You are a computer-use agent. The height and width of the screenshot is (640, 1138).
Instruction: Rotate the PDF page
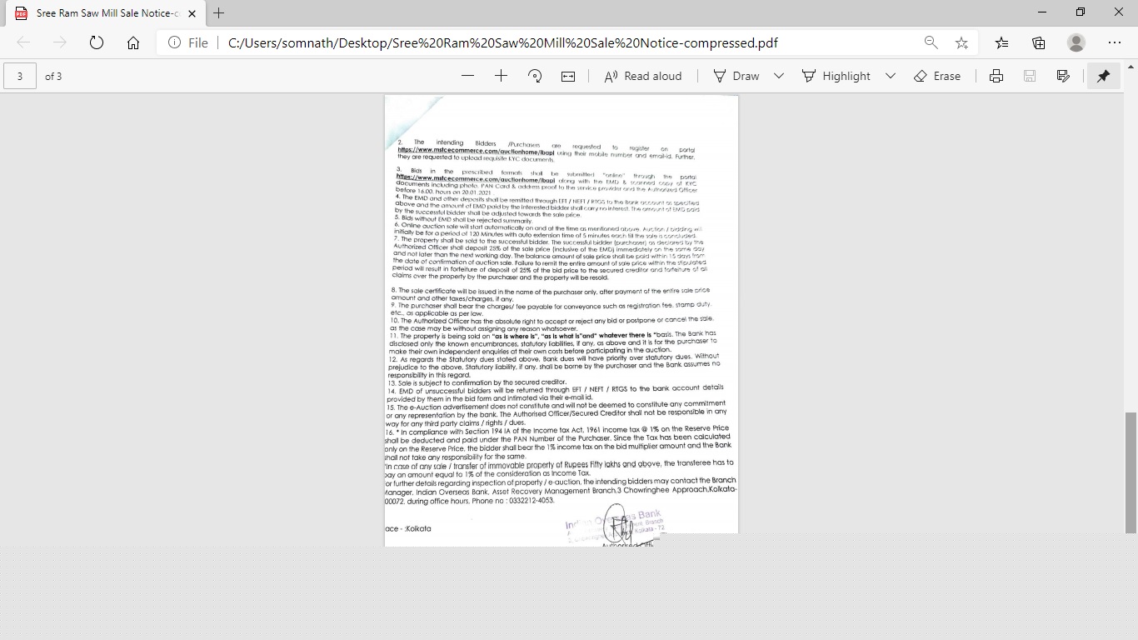[534, 76]
